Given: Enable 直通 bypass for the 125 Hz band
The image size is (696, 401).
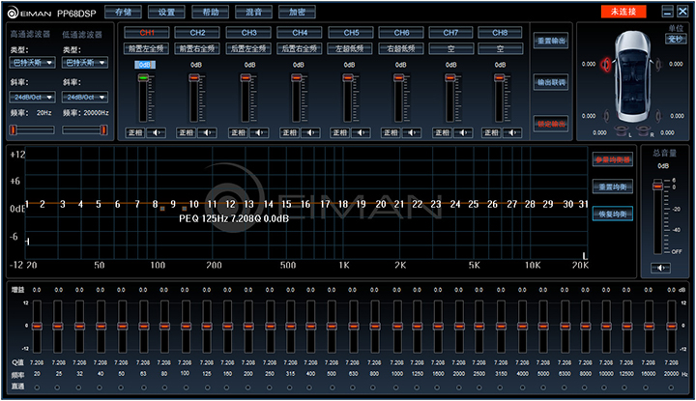Looking at the screenshot, I should pyautogui.click(x=207, y=387).
